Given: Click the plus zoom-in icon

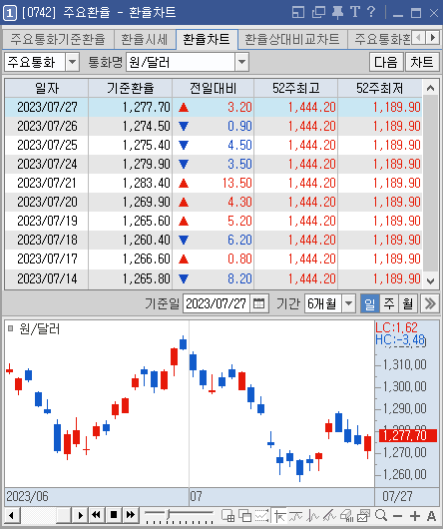Looking at the screenshot, I should [415, 516].
